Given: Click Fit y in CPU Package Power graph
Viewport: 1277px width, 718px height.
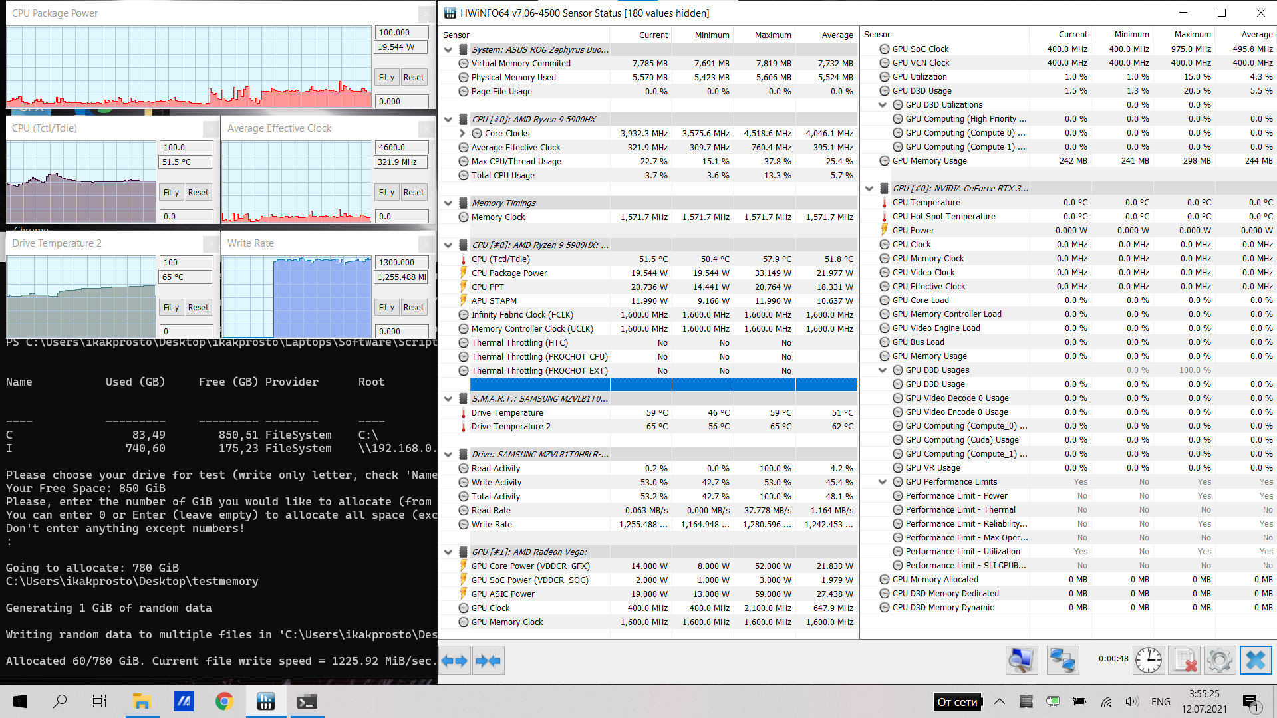Looking at the screenshot, I should pyautogui.click(x=386, y=78).
